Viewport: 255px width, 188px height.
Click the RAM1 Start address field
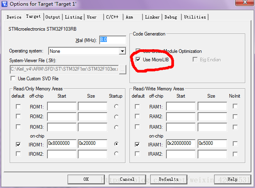181,107
